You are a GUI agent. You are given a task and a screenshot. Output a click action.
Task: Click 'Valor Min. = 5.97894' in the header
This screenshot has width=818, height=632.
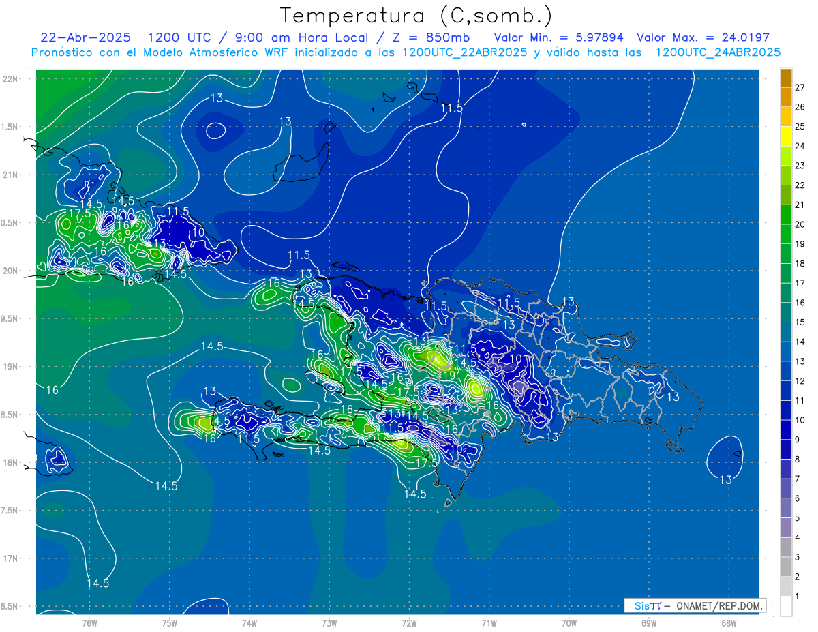pyautogui.click(x=559, y=37)
